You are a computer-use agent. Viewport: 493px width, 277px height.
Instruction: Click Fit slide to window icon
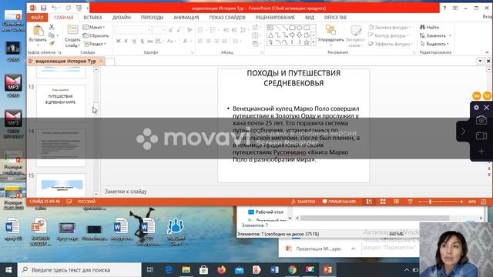click(x=484, y=202)
